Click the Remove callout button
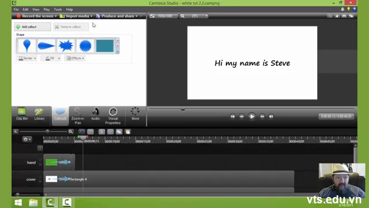Screen dimensions: 369x208 [x=71, y=27]
